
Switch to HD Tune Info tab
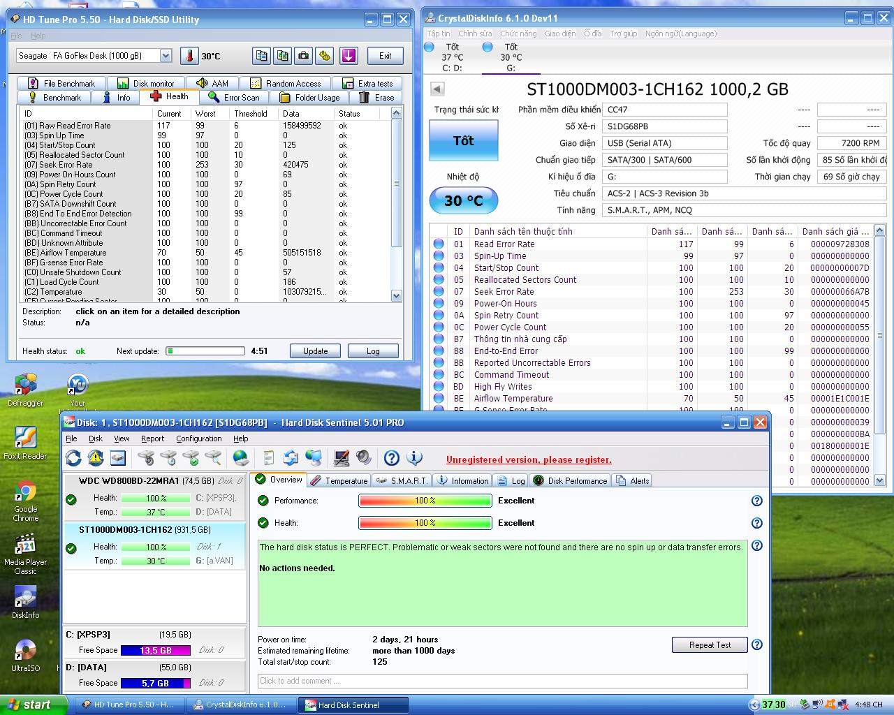click(116, 98)
